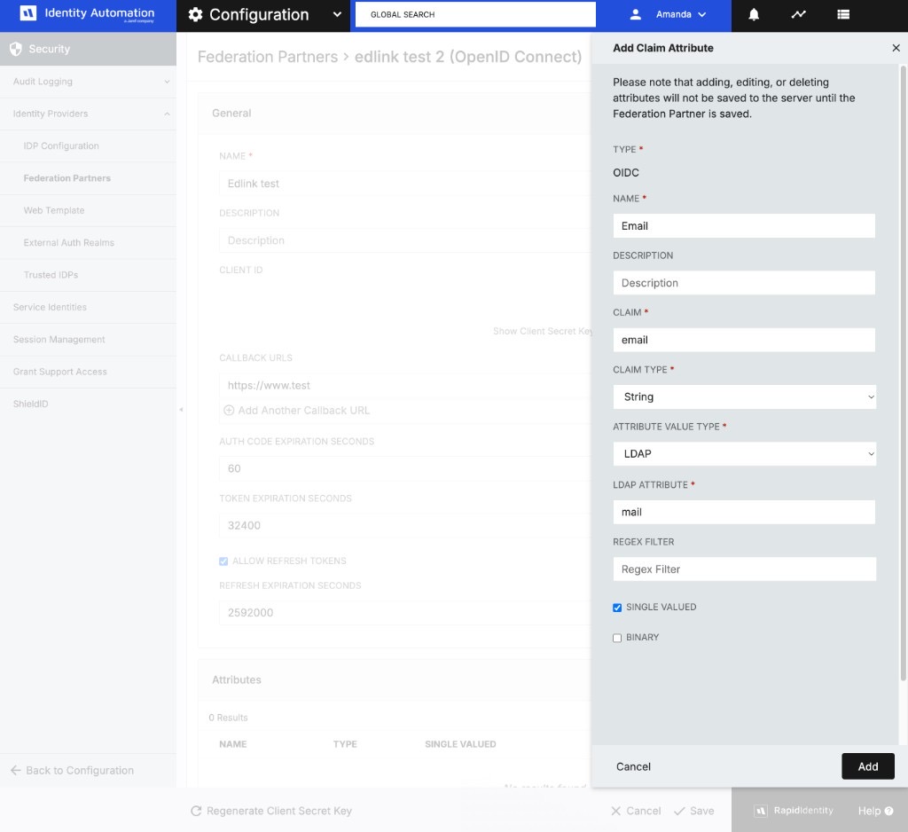Click the LDAP Attribute field containing mail
The width and height of the screenshot is (908, 832).
(x=744, y=512)
